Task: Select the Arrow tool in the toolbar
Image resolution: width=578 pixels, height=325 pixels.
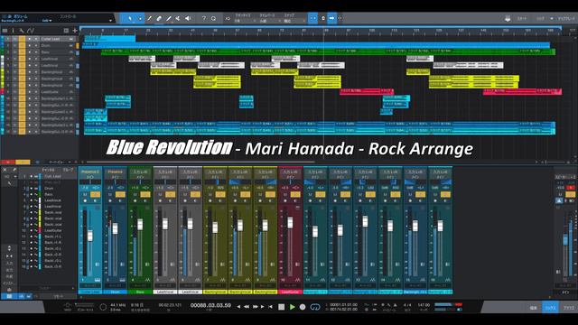Action: pos(130,18)
